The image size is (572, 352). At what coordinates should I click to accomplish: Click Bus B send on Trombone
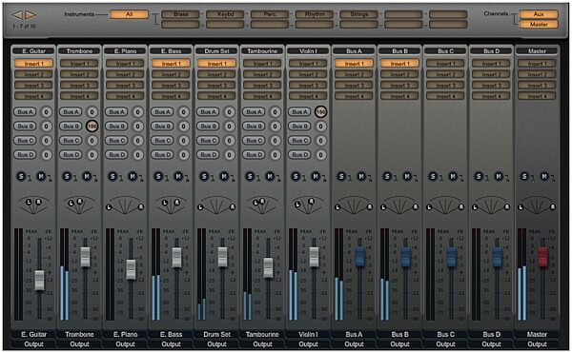point(71,127)
